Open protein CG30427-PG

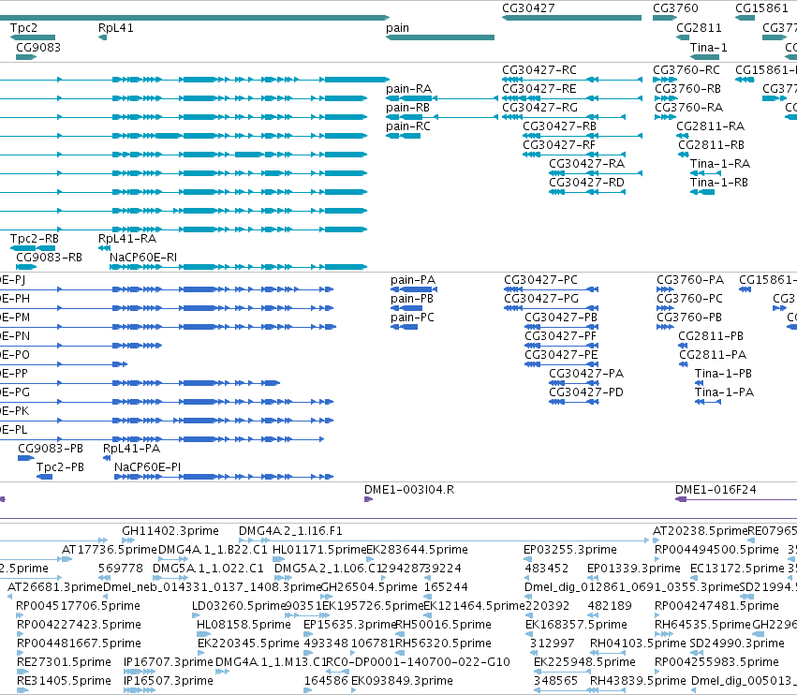541,299
